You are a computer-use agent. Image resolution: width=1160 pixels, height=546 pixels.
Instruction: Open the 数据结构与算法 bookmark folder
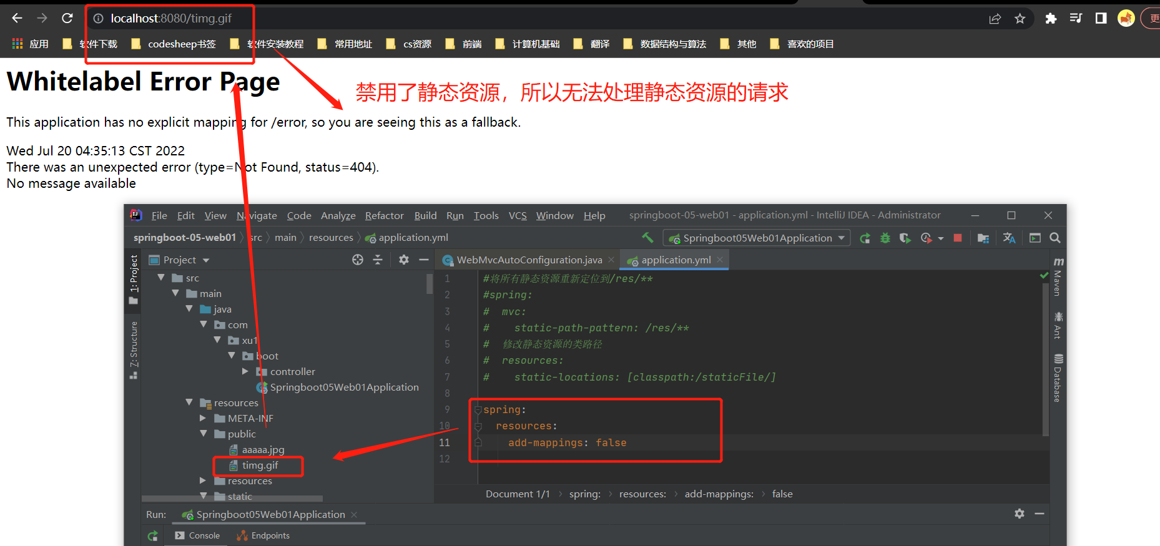click(x=665, y=44)
